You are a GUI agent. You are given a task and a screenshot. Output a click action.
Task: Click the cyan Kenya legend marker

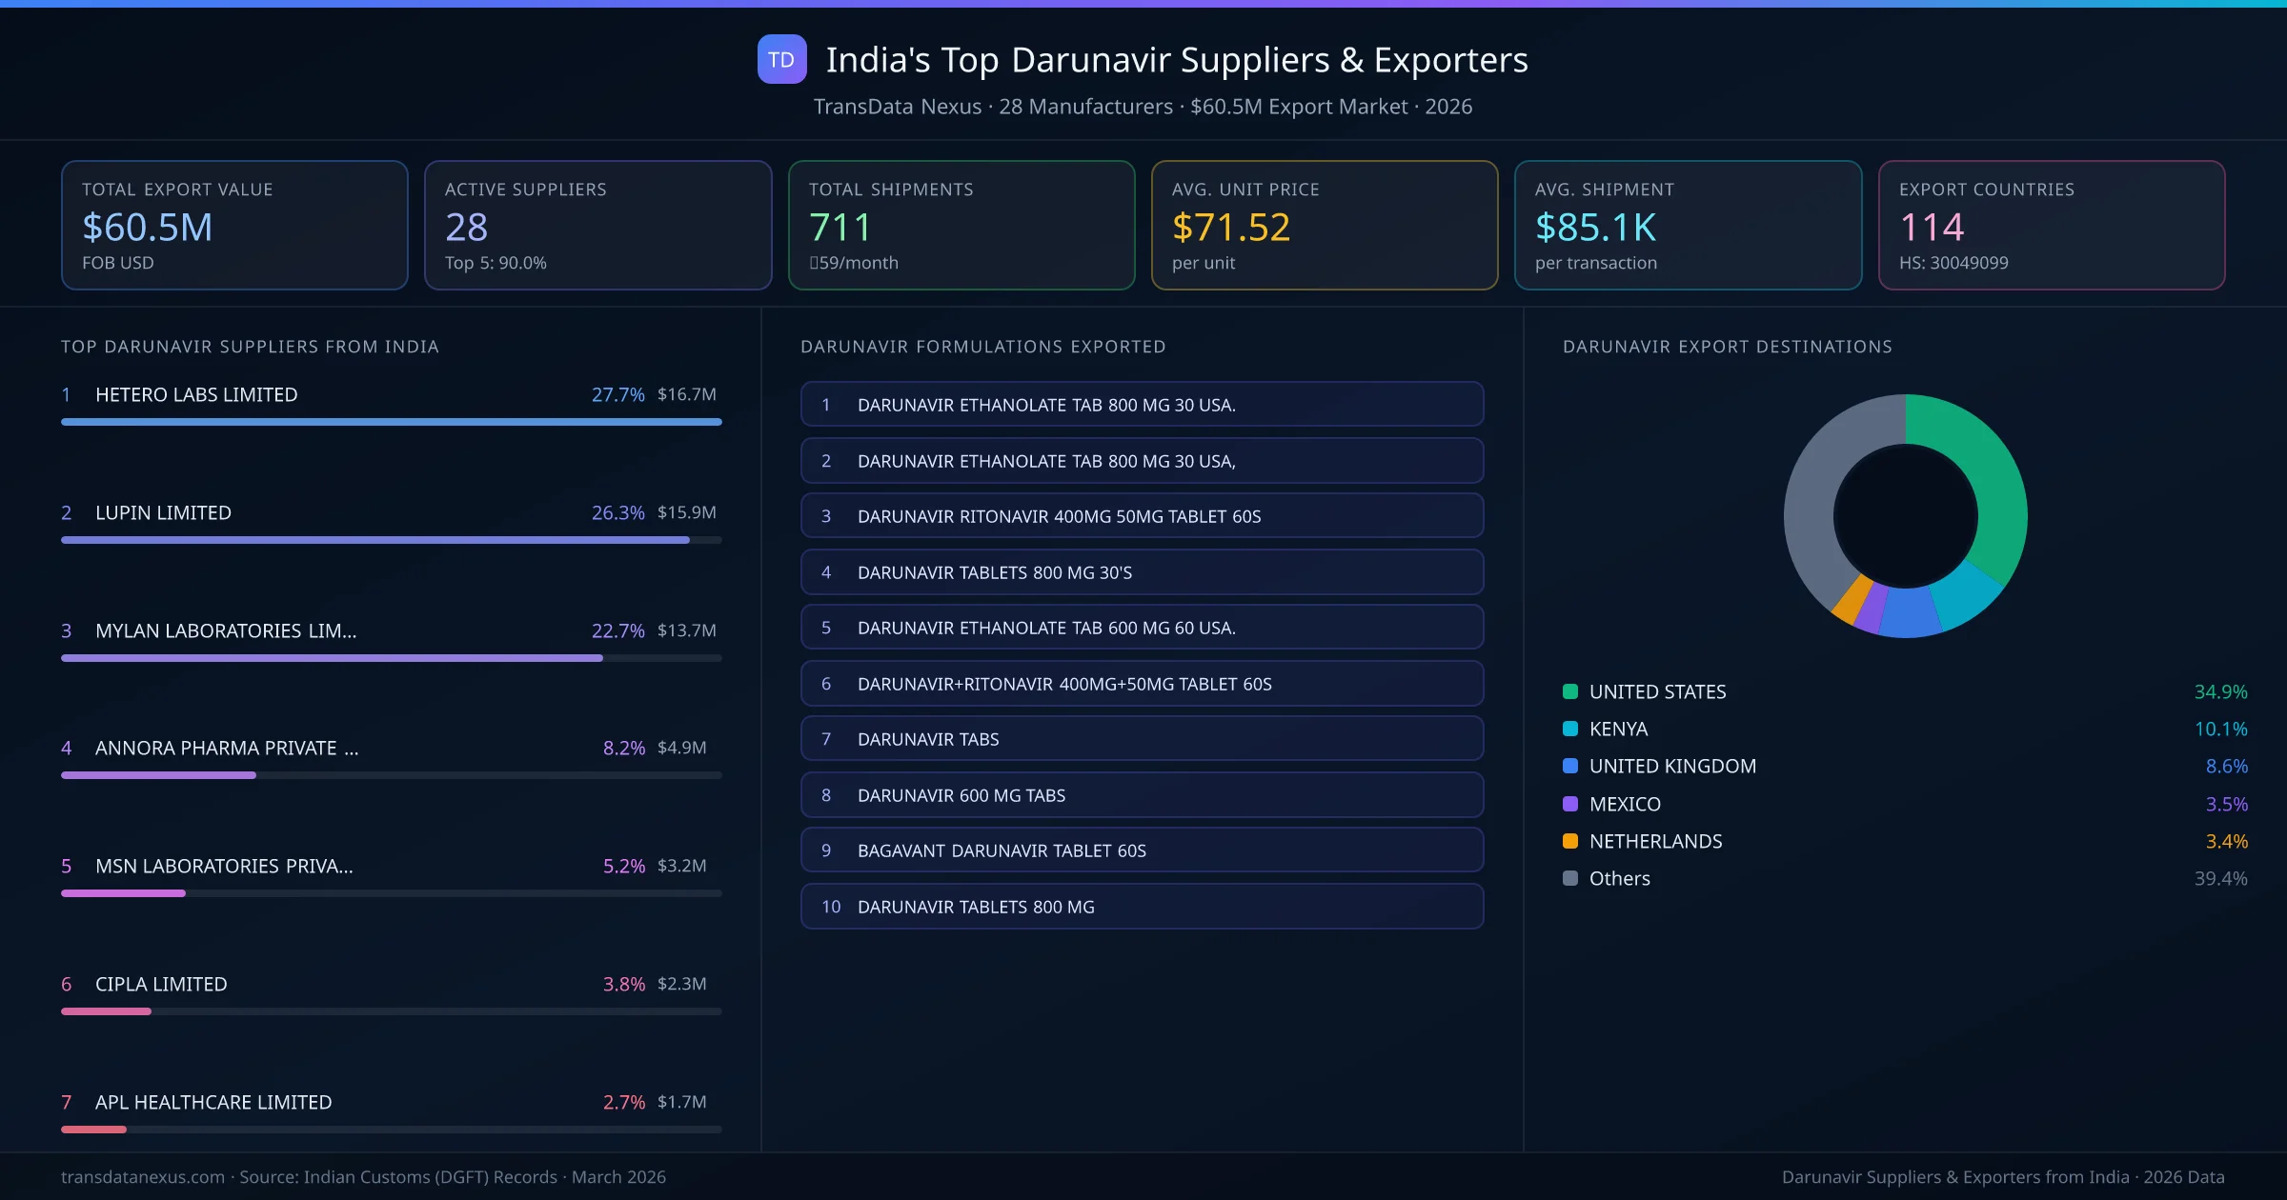coord(1570,729)
